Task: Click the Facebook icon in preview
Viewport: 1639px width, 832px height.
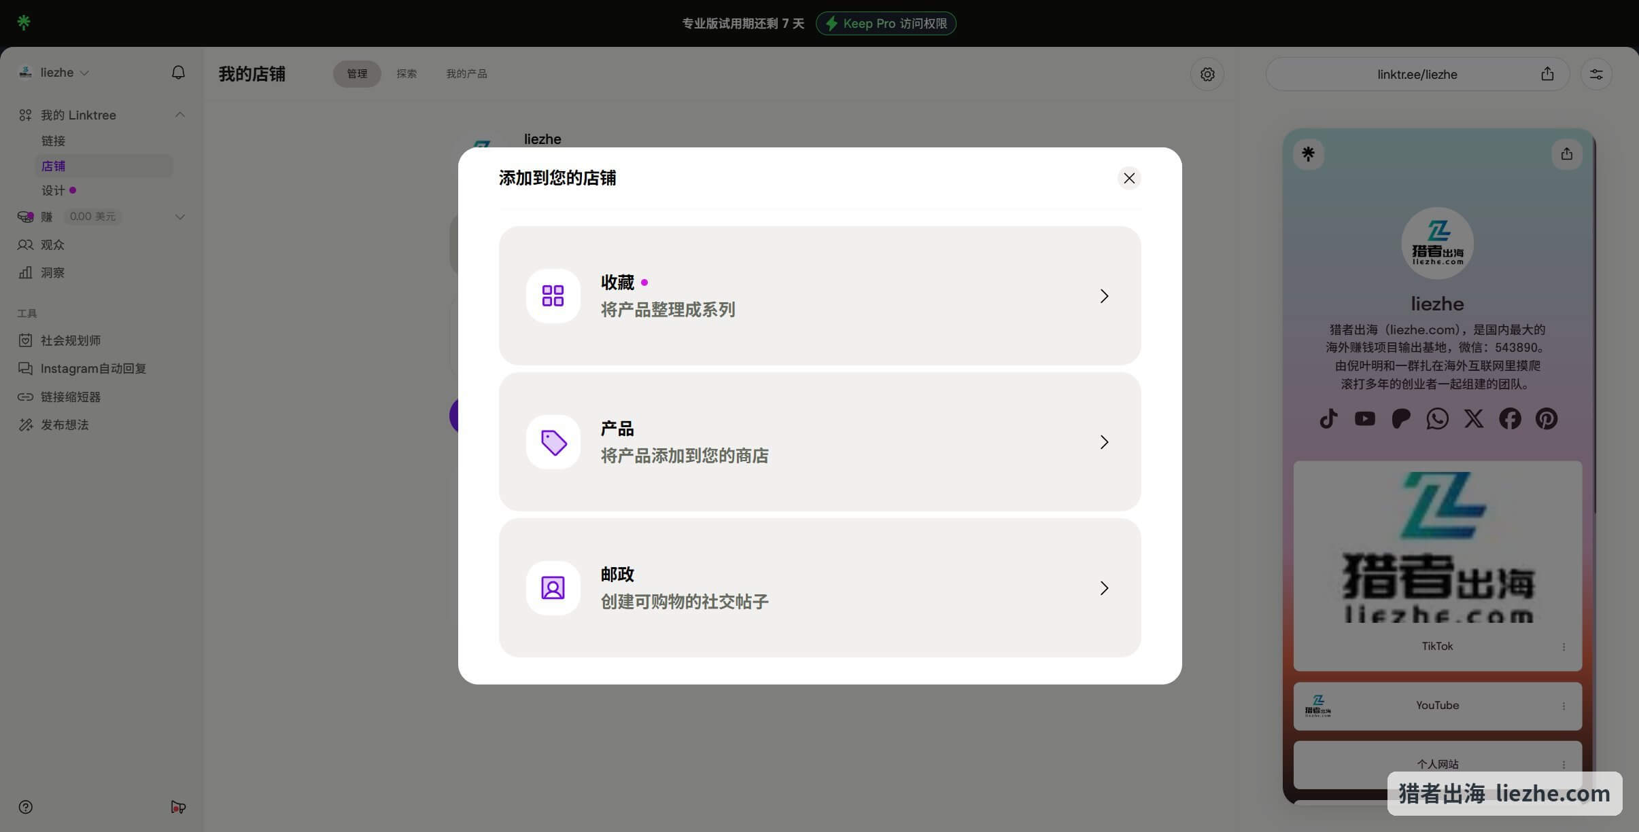Action: point(1510,418)
